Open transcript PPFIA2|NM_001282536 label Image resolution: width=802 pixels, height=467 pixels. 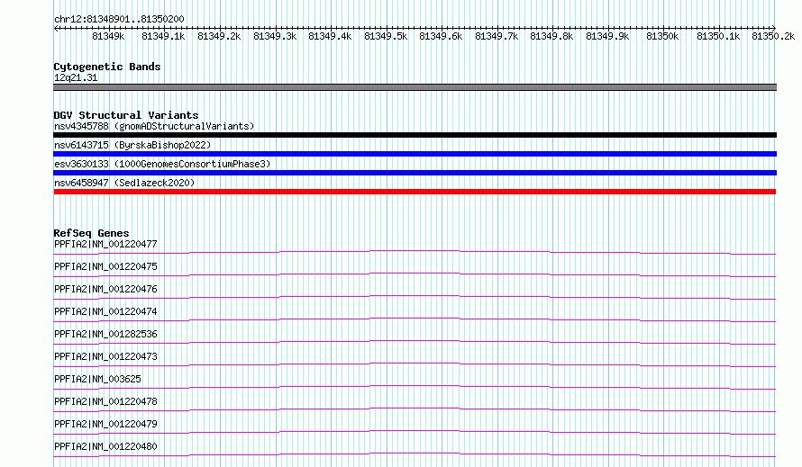(105, 334)
